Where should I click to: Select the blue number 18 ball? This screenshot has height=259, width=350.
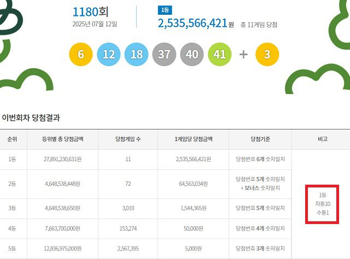pyautogui.click(x=137, y=54)
